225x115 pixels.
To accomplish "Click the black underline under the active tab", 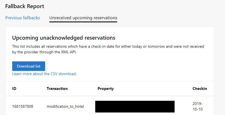I will pos(83,22).
